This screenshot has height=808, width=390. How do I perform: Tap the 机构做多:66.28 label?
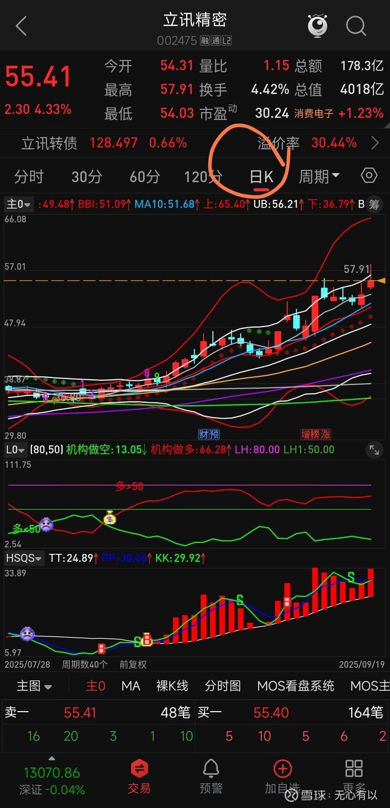190,450
